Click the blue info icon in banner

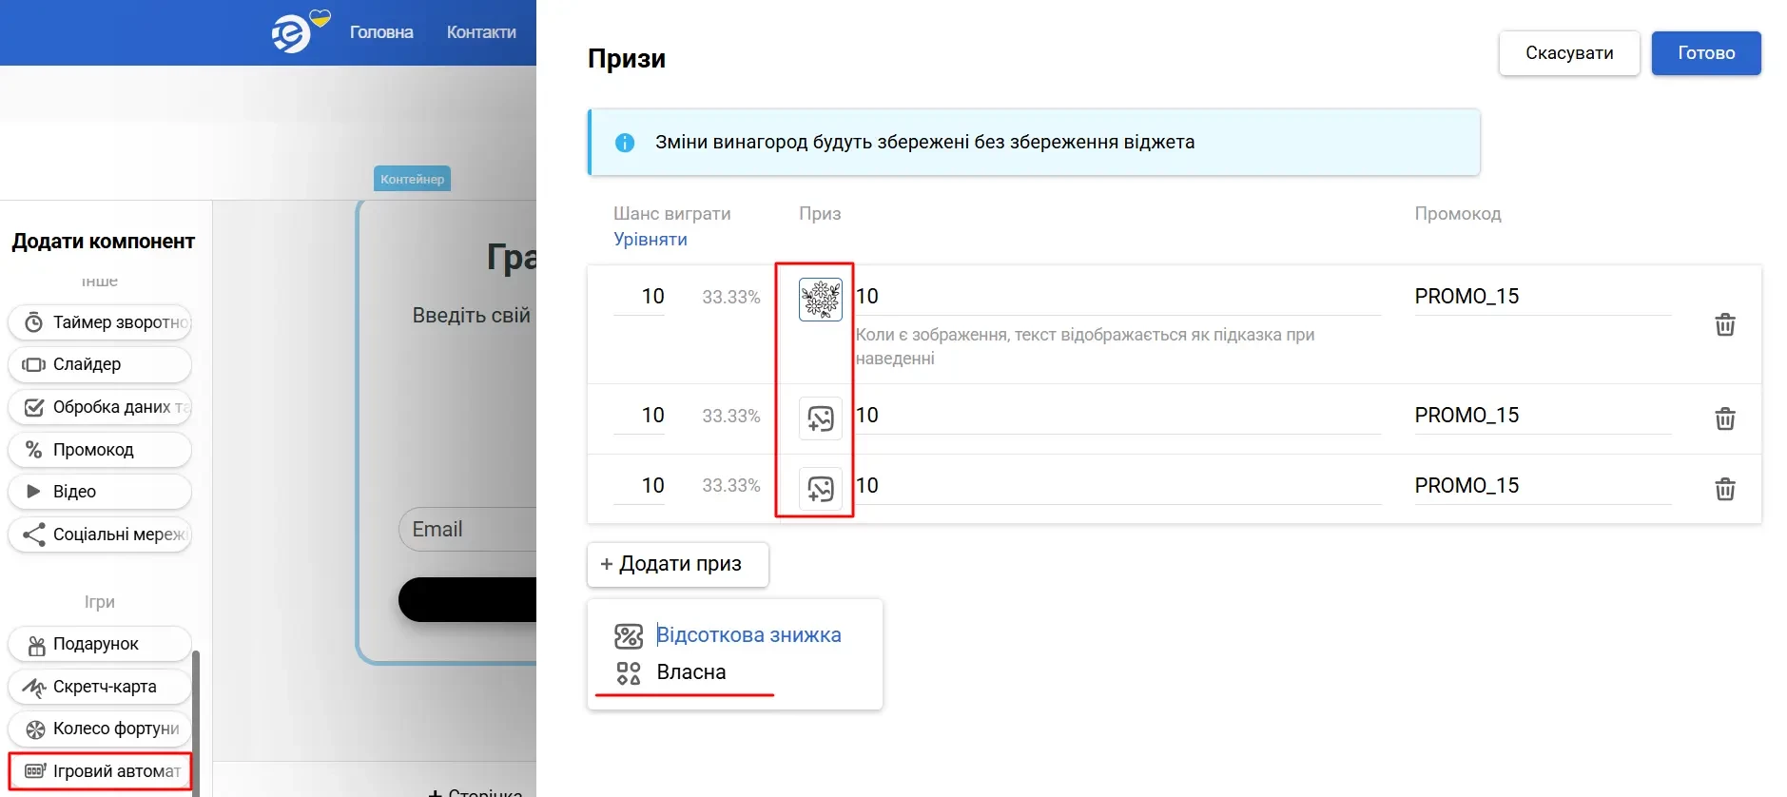(625, 143)
